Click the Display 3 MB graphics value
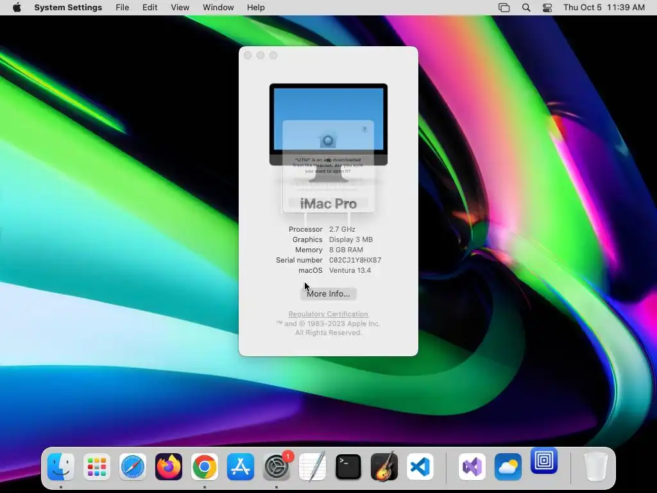The width and height of the screenshot is (657, 493). (351, 240)
